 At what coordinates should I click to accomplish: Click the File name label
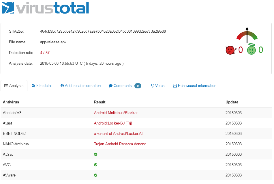pyautogui.click(x=18, y=42)
